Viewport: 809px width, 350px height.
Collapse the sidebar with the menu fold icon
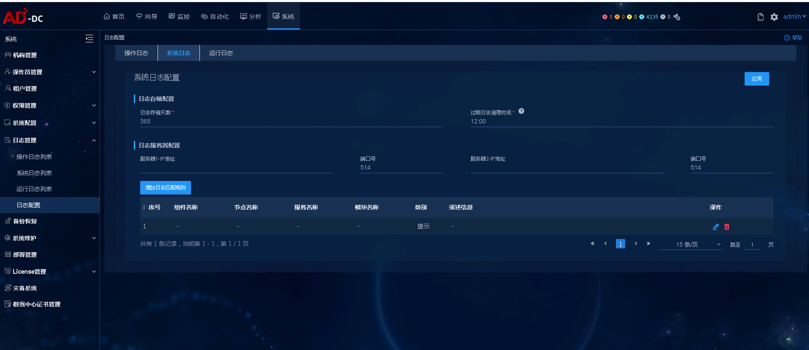point(89,39)
